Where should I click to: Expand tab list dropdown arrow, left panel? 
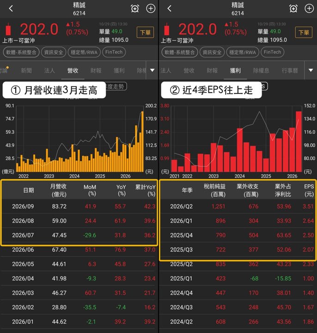point(152,70)
